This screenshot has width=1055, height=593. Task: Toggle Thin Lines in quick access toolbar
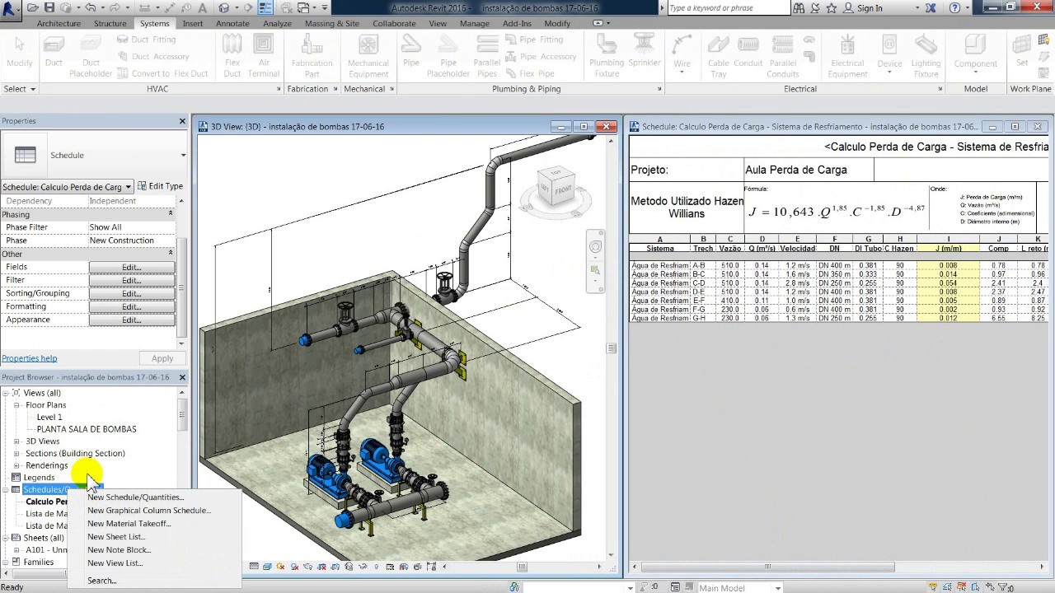point(265,7)
